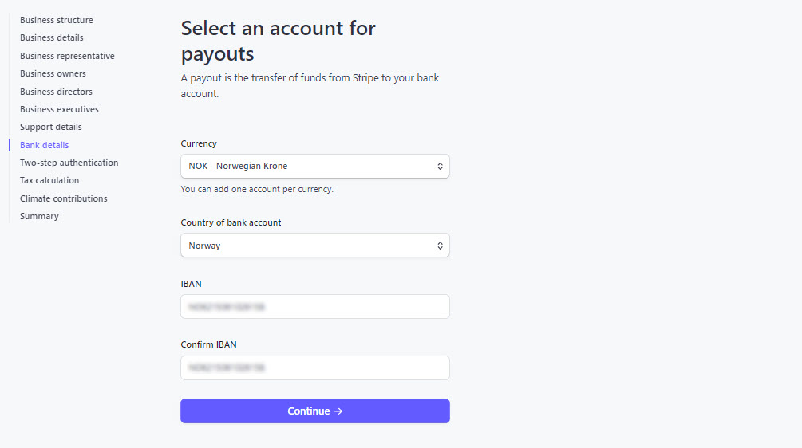Click into the IBAN input field
This screenshot has width=802, height=448.
[314, 306]
